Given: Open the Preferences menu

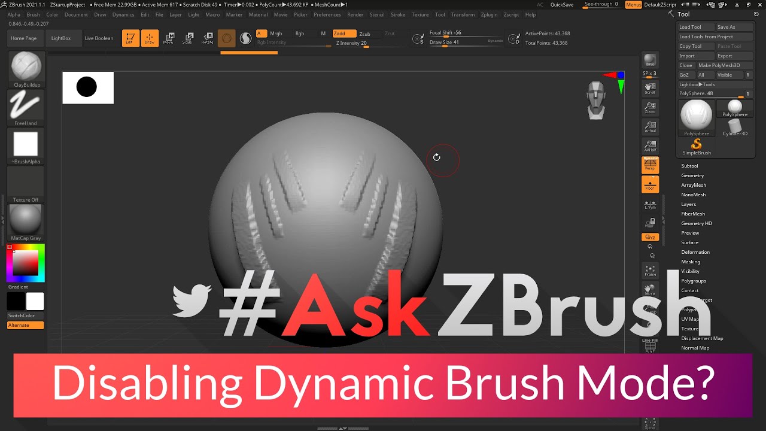Looking at the screenshot, I should click(327, 14).
